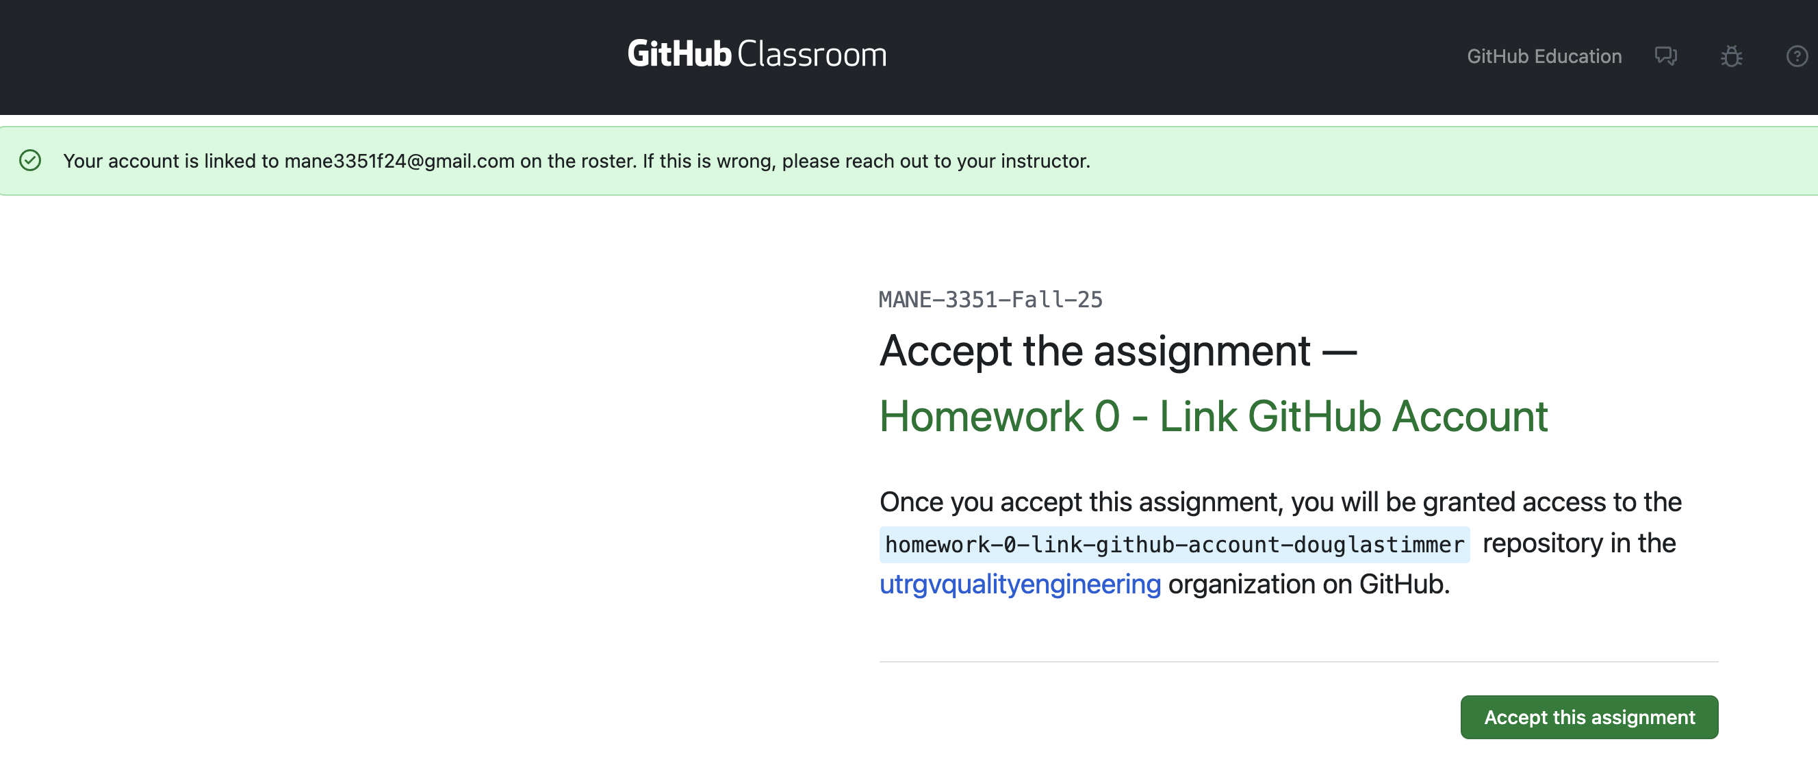1818x772 pixels.
Task: Open help via question mark icon
Action: point(1796,55)
